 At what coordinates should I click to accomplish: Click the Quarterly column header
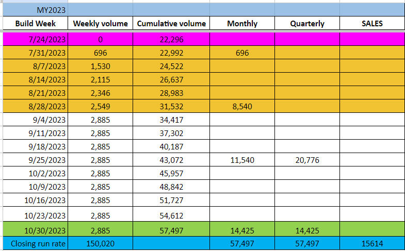pyautogui.click(x=307, y=24)
